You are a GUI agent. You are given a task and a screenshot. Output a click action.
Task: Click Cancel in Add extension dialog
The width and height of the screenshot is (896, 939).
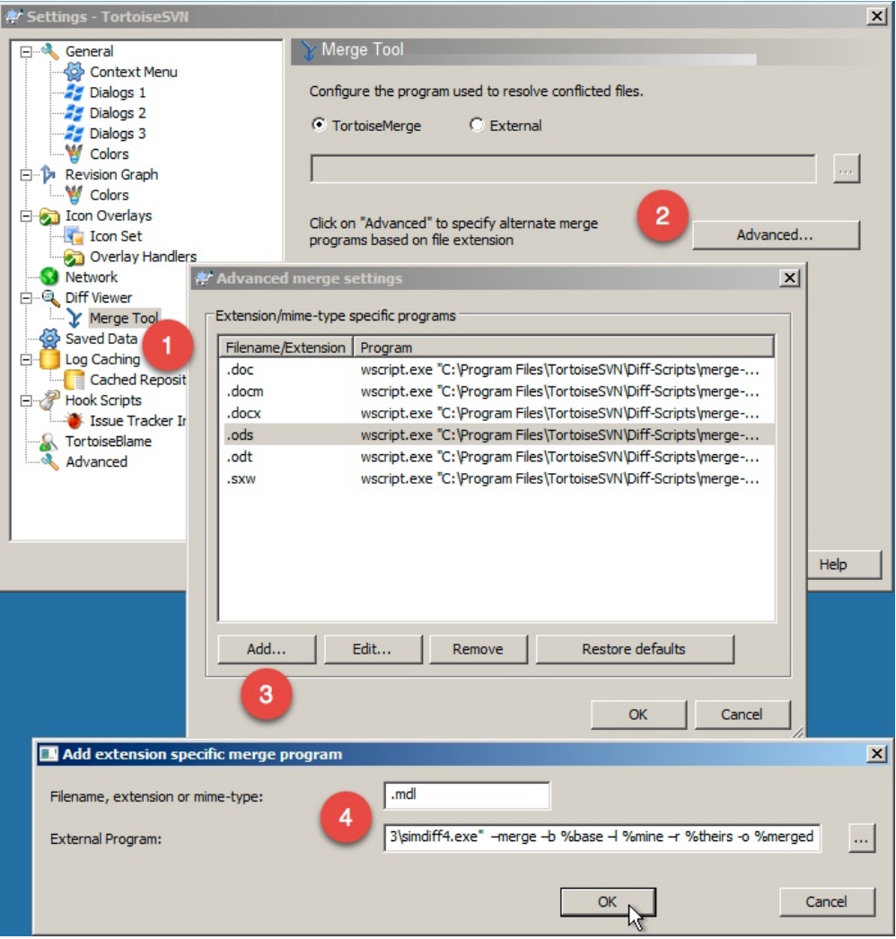(827, 902)
